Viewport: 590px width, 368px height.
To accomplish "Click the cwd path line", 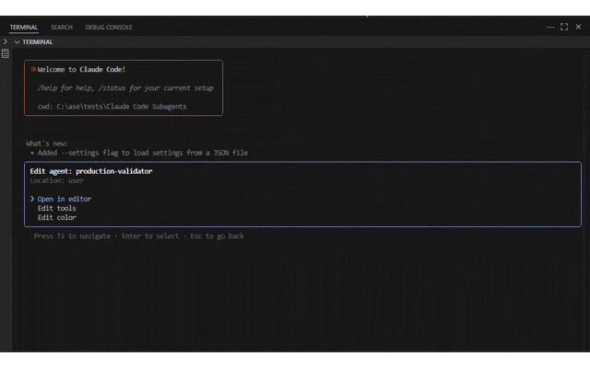I will click(112, 107).
